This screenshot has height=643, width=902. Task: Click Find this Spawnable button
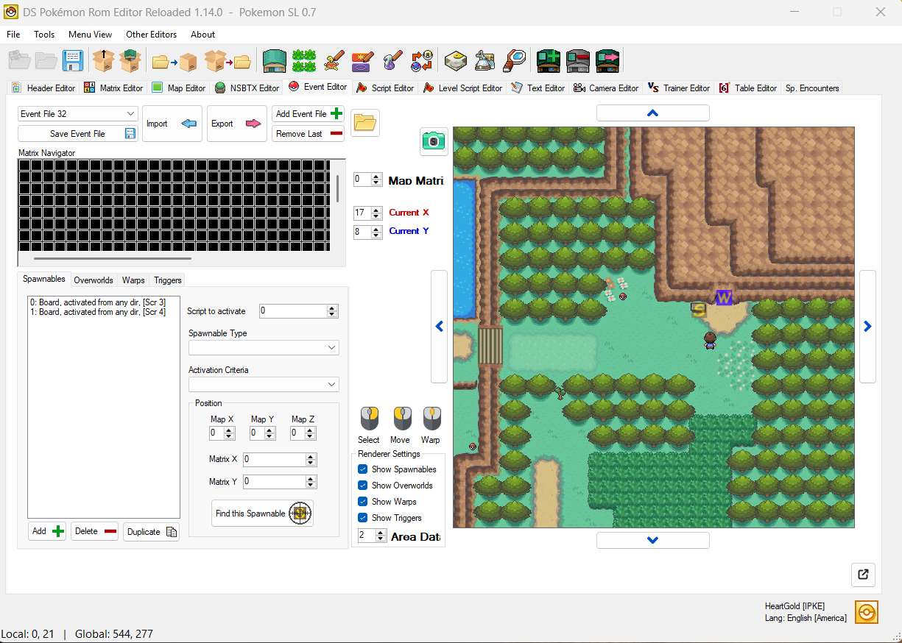coord(262,514)
